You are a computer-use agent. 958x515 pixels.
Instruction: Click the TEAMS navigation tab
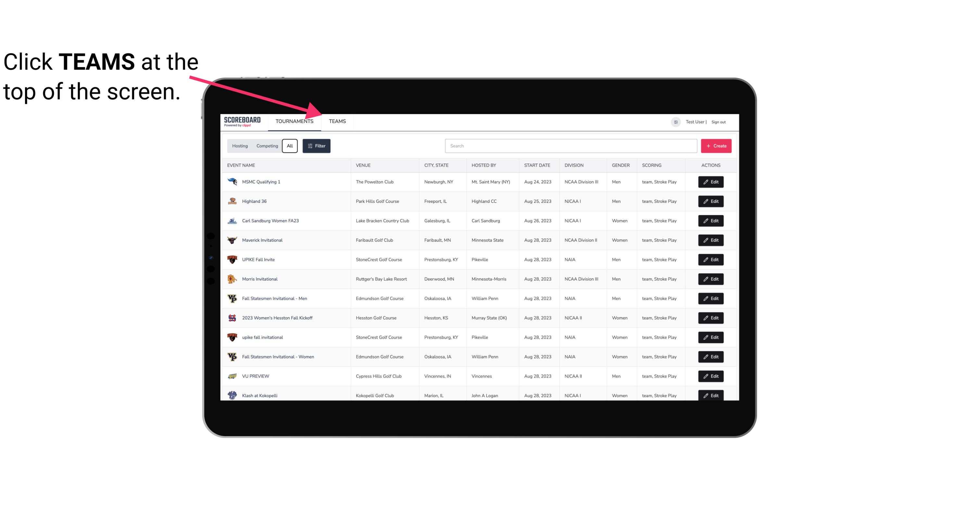(x=337, y=122)
